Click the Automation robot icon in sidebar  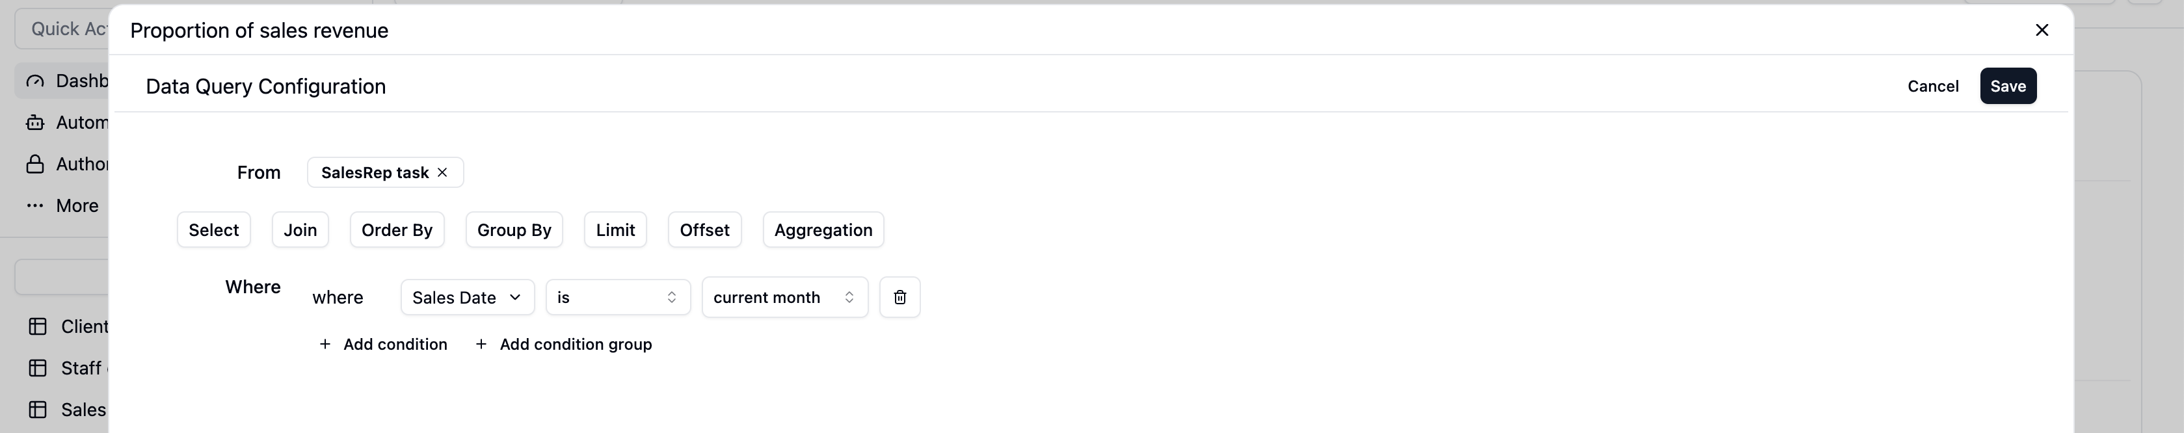tap(34, 123)
